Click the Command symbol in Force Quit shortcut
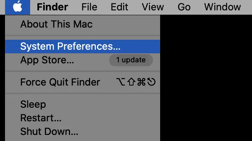The height and width of the screenshot is (141, 252). pyautogui.click(x=141, y=82)
